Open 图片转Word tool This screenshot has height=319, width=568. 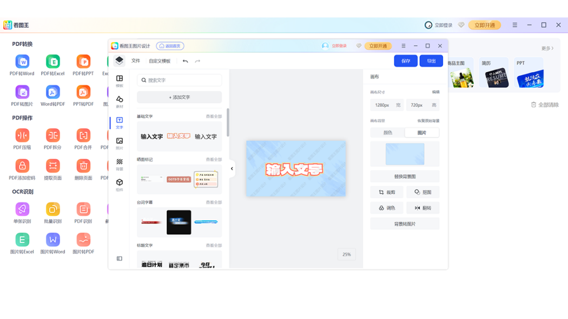click(52, 244)
